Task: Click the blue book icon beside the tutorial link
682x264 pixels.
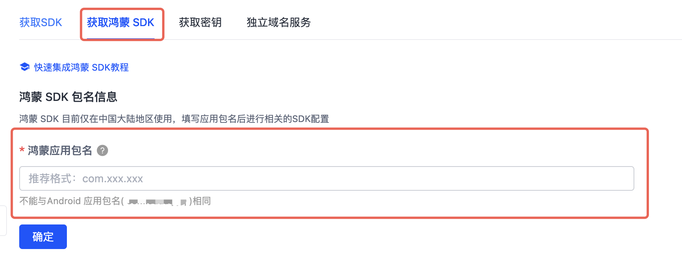Action: tap(24, 67)
